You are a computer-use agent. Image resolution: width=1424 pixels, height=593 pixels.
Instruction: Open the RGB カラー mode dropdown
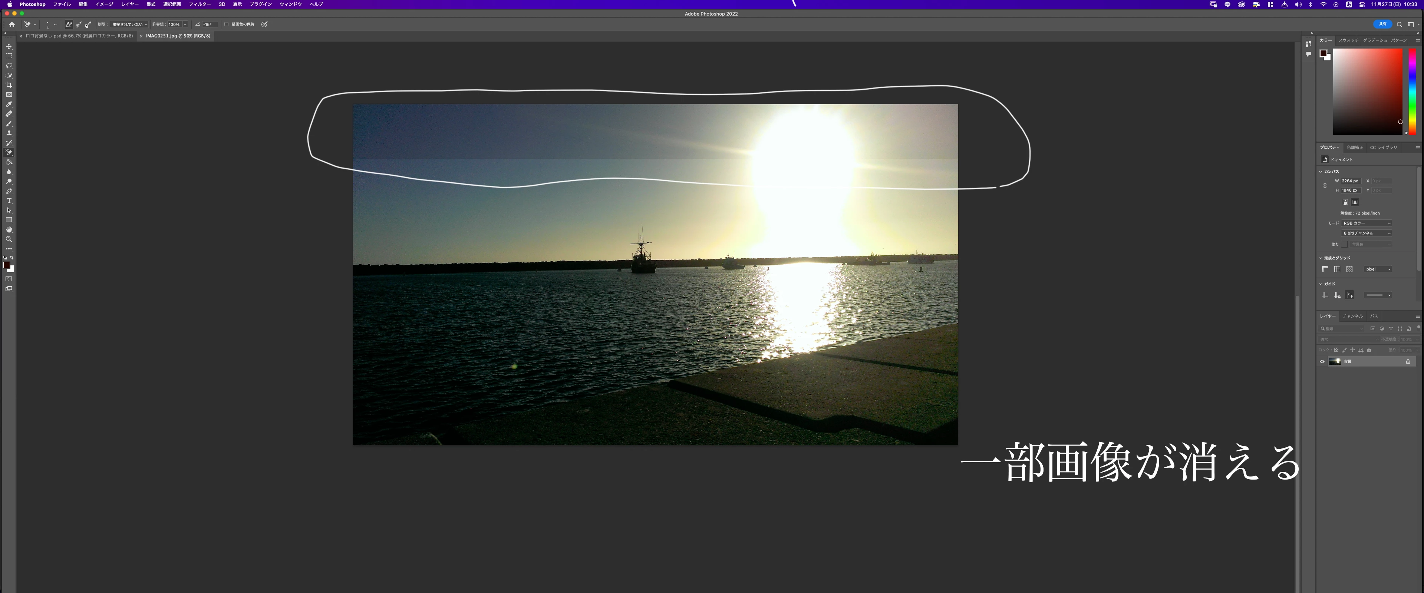(1367, 223)
